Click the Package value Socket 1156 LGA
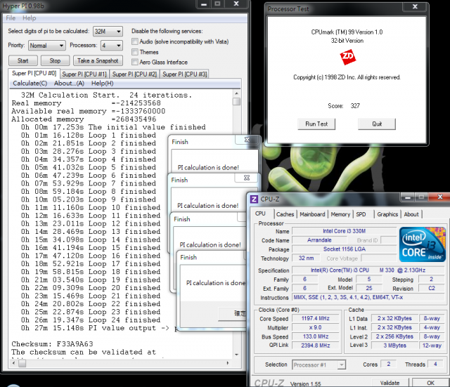Viewport: 450px width, 387px height. 344,249
